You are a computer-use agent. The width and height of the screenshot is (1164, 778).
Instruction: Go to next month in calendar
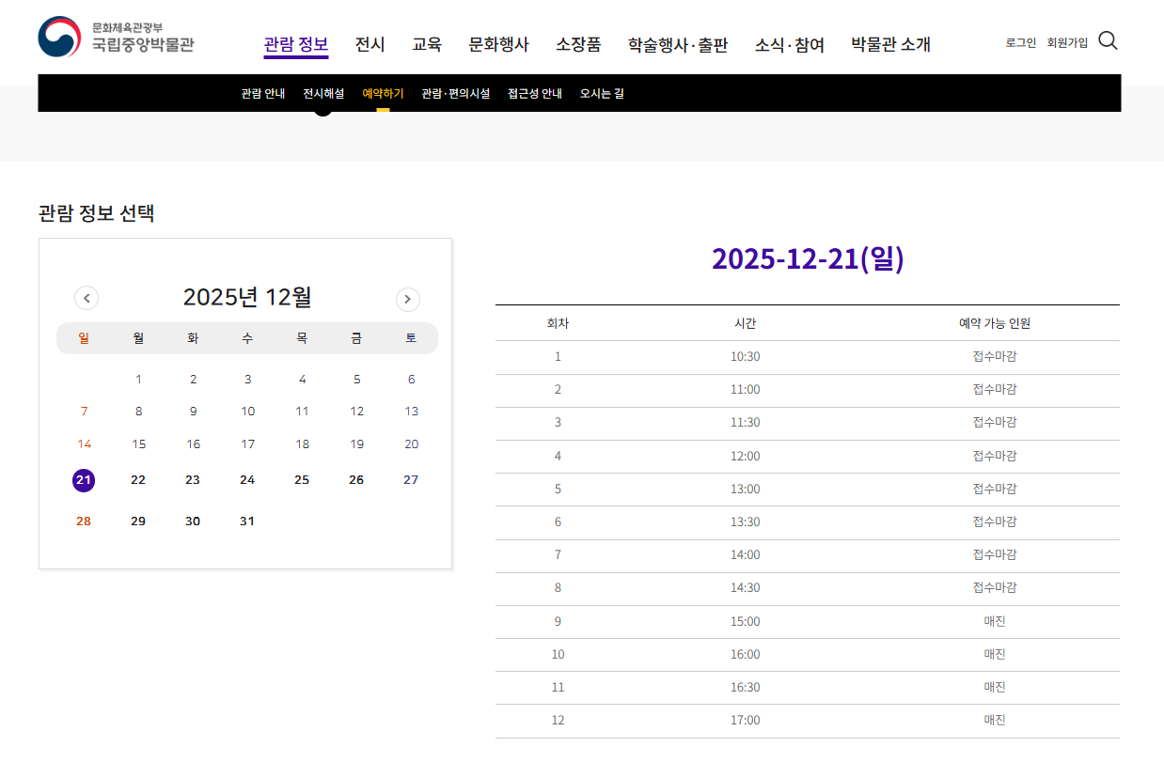pyautogui.click(x=407, y=299)
